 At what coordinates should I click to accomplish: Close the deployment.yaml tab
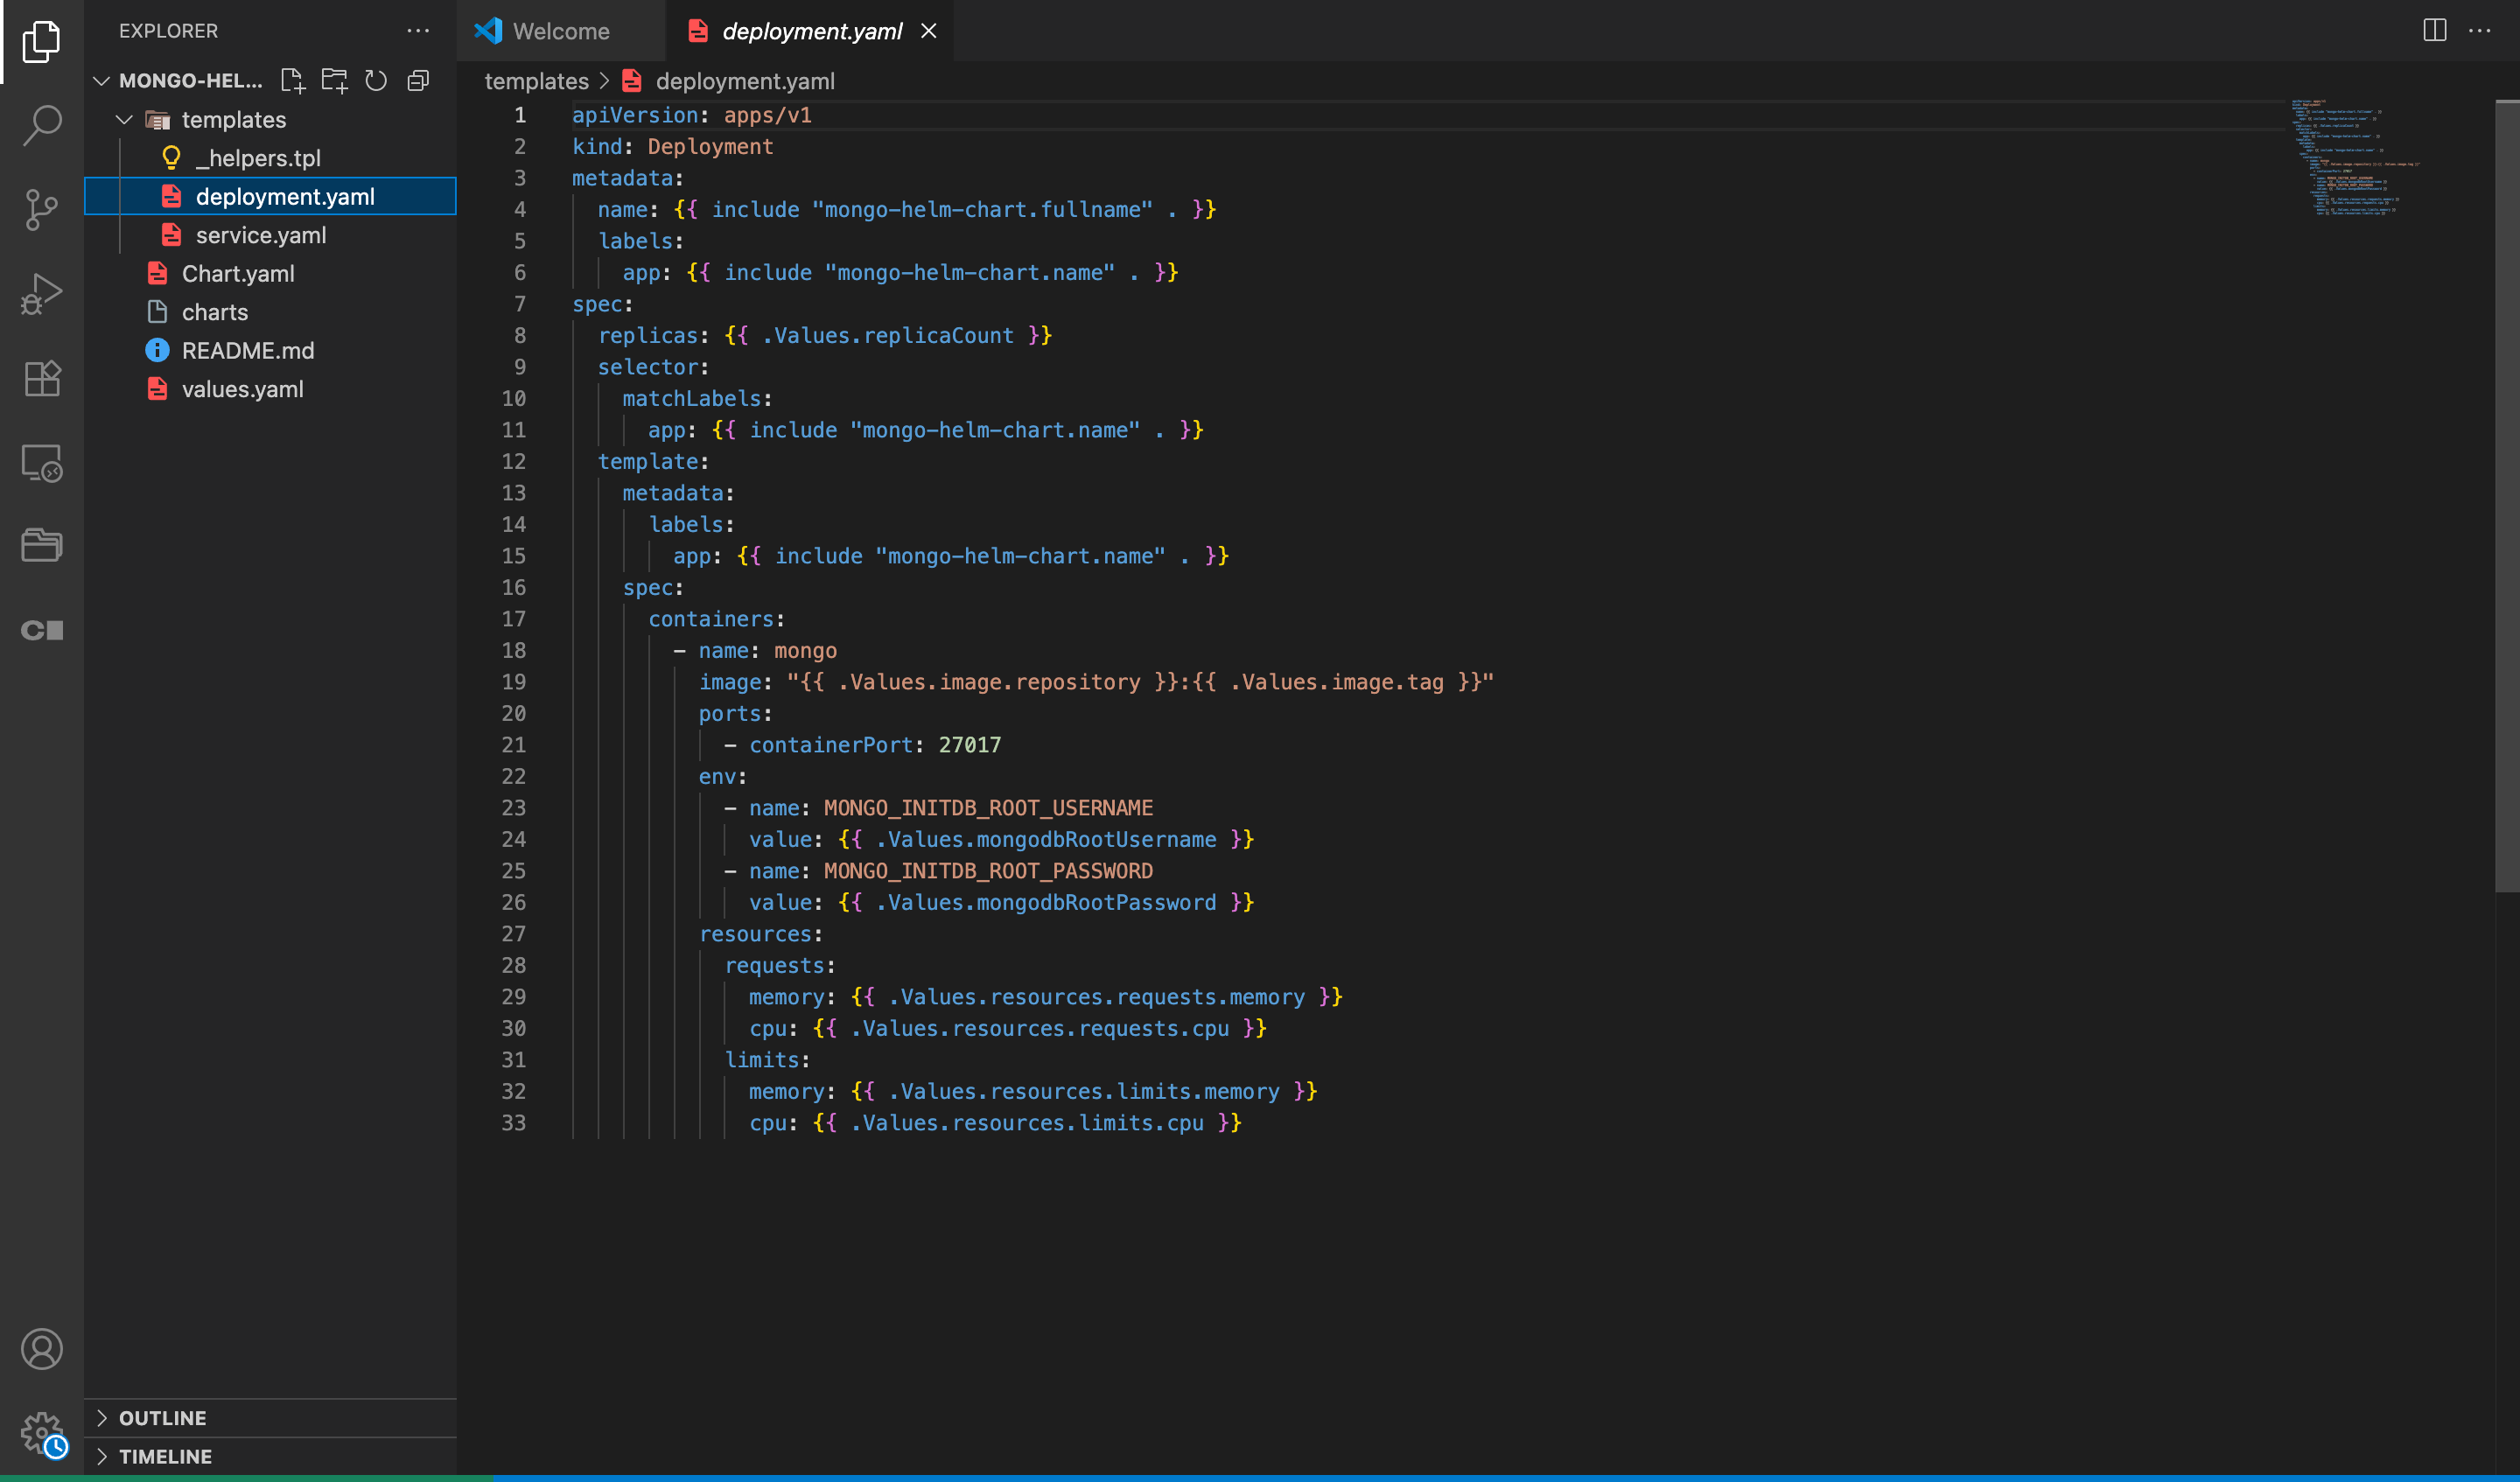928,31
